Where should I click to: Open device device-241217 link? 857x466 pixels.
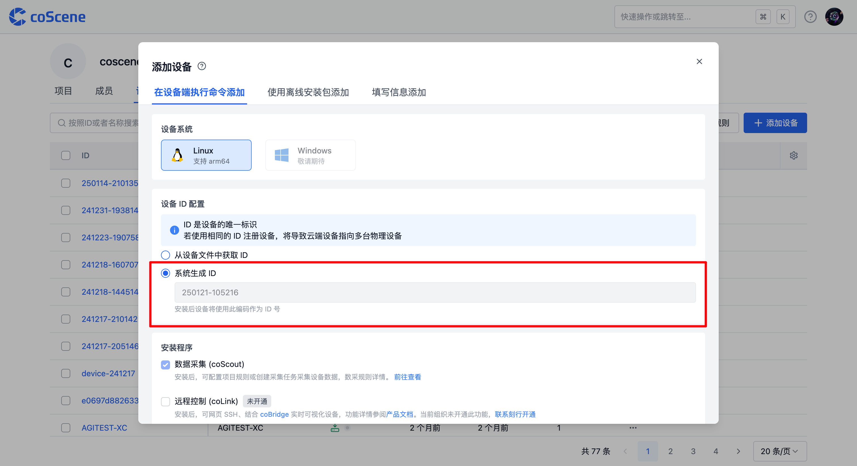click(x=108, y=374)
